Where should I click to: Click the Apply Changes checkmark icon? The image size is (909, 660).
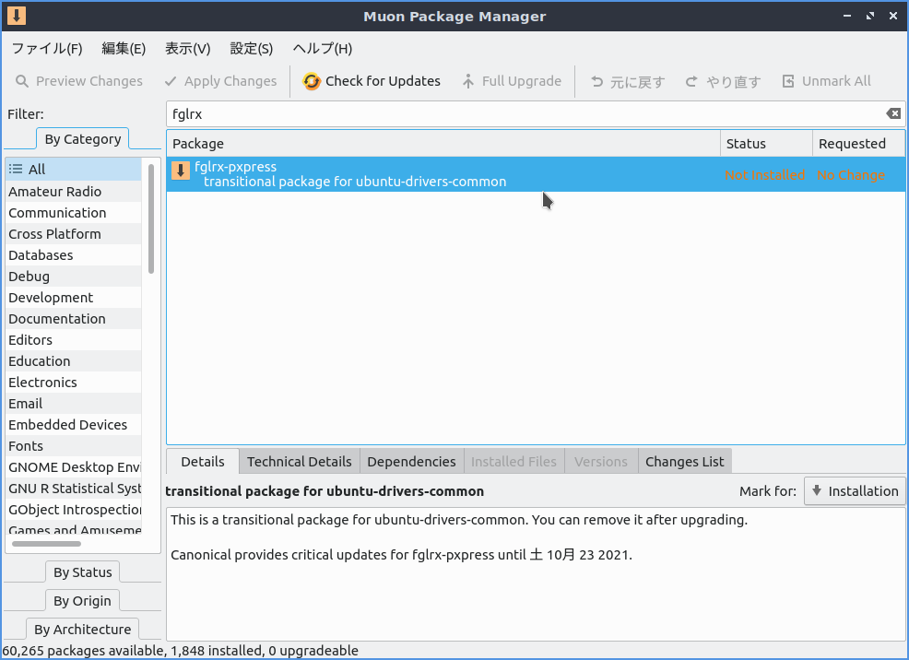click(x=171, y=81)
